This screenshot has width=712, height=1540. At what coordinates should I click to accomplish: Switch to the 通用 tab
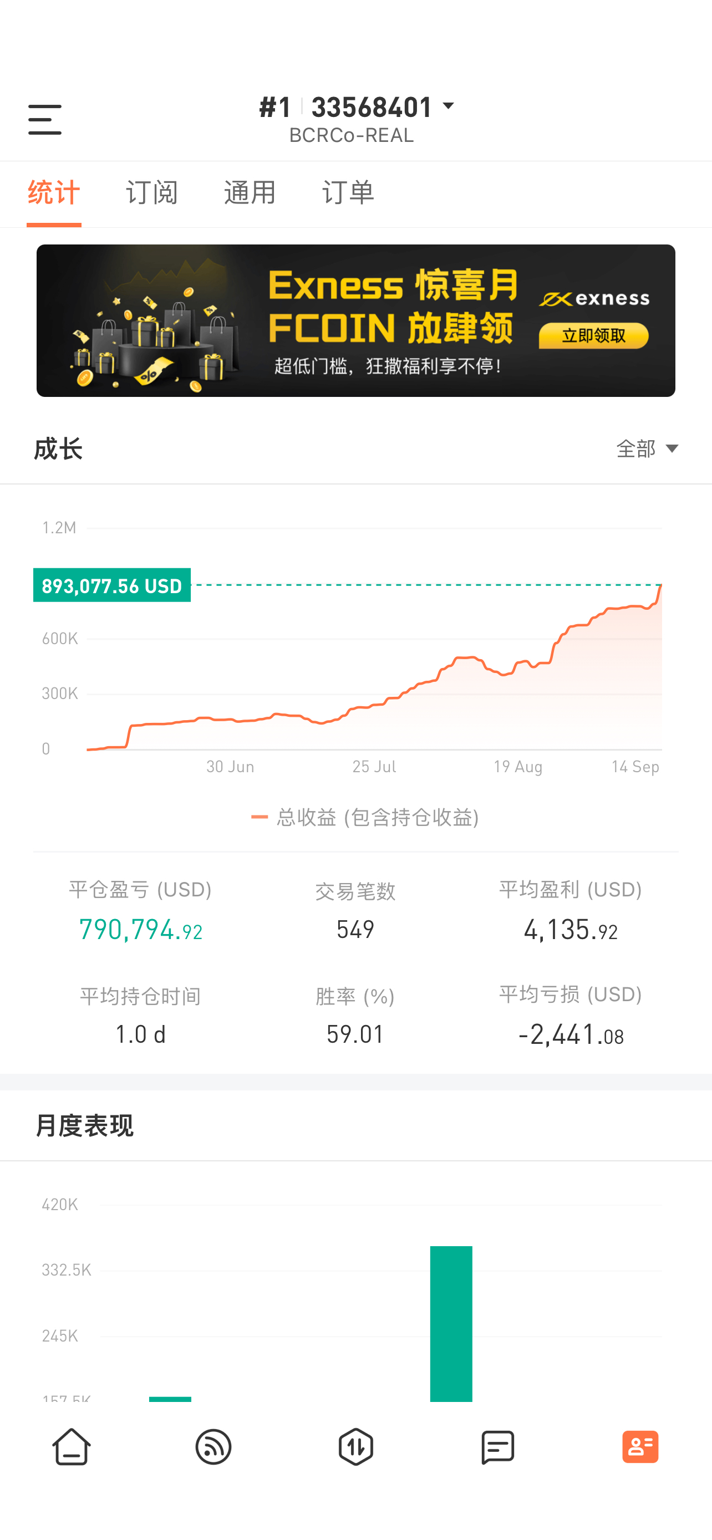pos(250,193)
